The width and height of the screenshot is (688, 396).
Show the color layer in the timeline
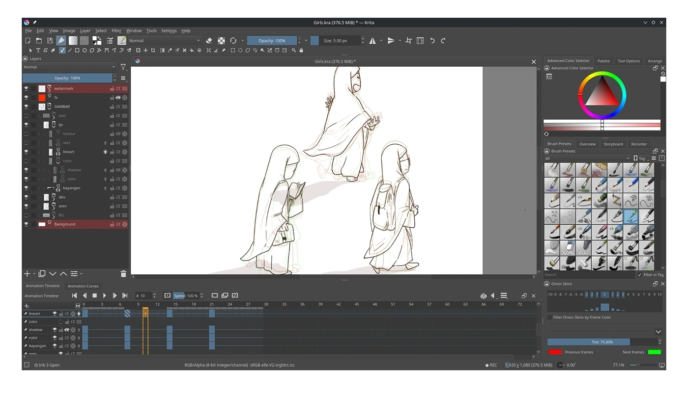(x=60, y=321)
